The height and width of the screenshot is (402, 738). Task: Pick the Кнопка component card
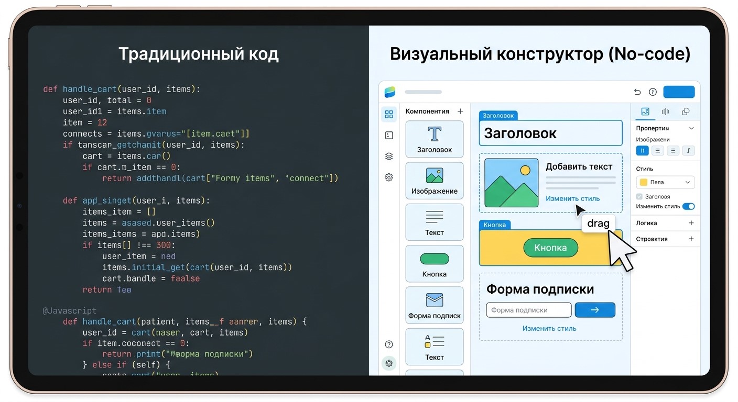pyautogui.click(x=435, y=264)
